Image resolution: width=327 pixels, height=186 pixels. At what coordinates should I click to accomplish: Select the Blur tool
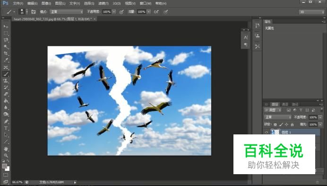click(x=6, y=107)
